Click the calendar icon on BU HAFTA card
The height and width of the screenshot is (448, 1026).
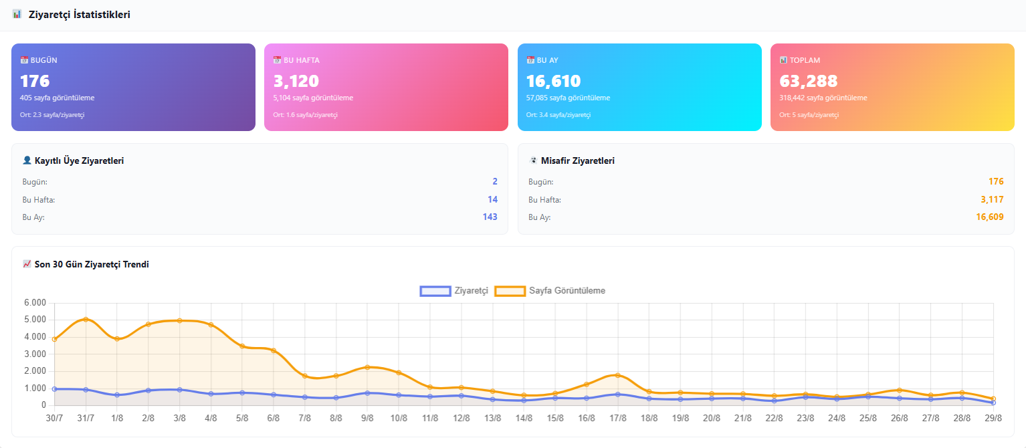click(x=277, y=60)
